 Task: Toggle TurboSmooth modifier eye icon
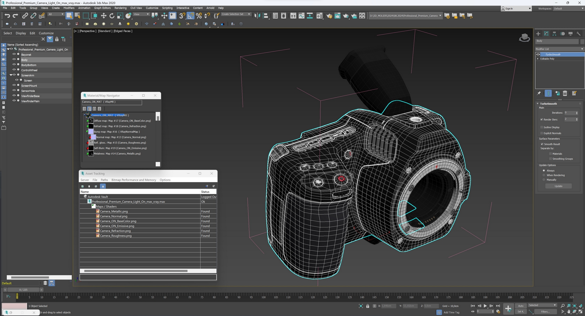538,54
